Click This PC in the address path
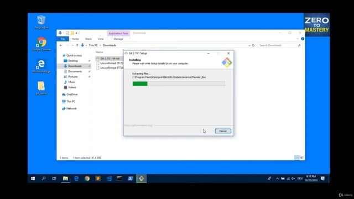 tap(93, 45)
